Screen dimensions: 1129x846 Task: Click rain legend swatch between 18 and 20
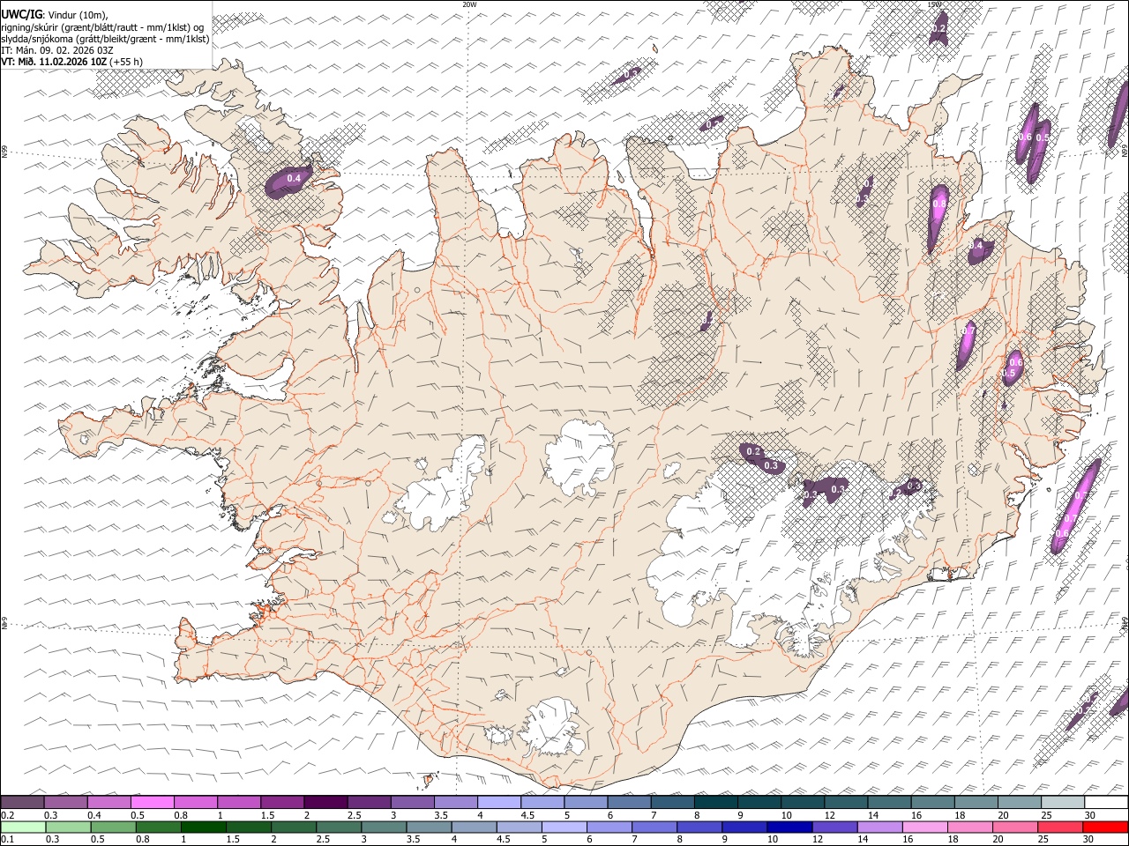971,827
